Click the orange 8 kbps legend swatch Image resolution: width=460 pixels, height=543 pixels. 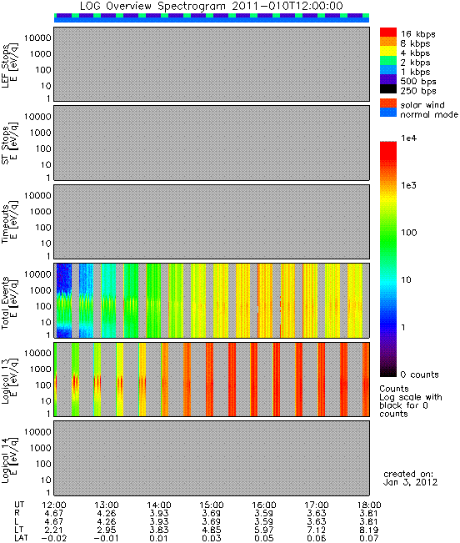click(x=388, y=42)
